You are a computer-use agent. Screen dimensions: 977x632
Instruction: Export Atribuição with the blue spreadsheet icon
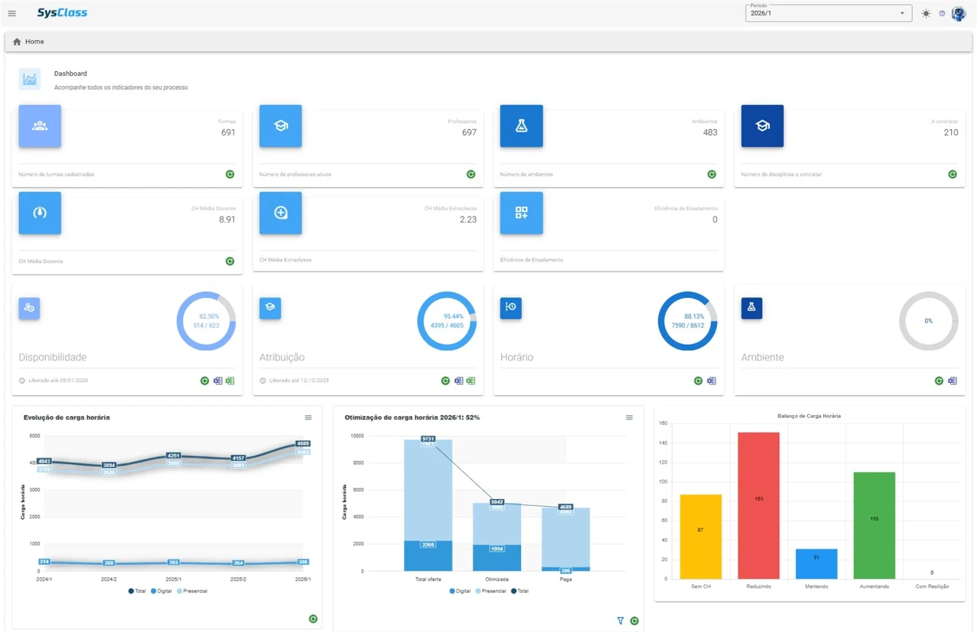coord(459,380)
